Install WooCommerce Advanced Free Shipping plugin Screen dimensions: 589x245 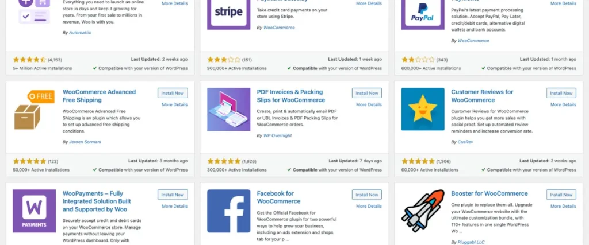pyautogui.click(x=173, y=93)
